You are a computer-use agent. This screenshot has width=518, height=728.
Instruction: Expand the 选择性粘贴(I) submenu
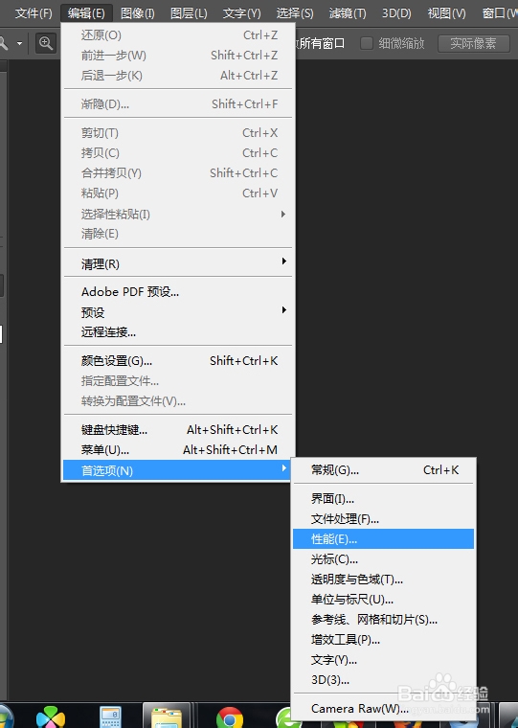[x=178, y=214]
